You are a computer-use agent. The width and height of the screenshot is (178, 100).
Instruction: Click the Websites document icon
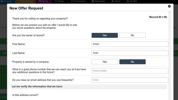click(93, 1)
